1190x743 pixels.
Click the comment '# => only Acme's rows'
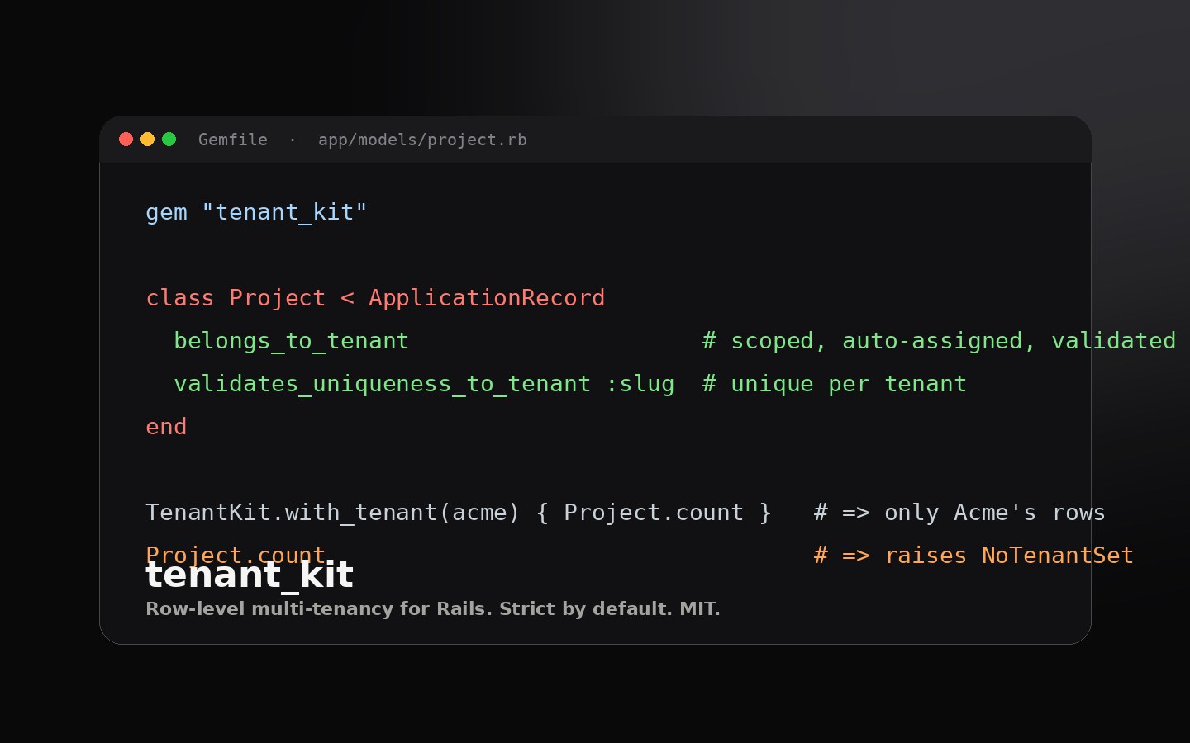959,513
